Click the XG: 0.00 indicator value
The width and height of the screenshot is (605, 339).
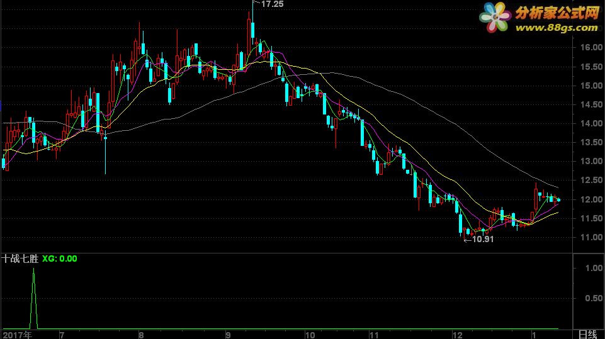[59, 258]
